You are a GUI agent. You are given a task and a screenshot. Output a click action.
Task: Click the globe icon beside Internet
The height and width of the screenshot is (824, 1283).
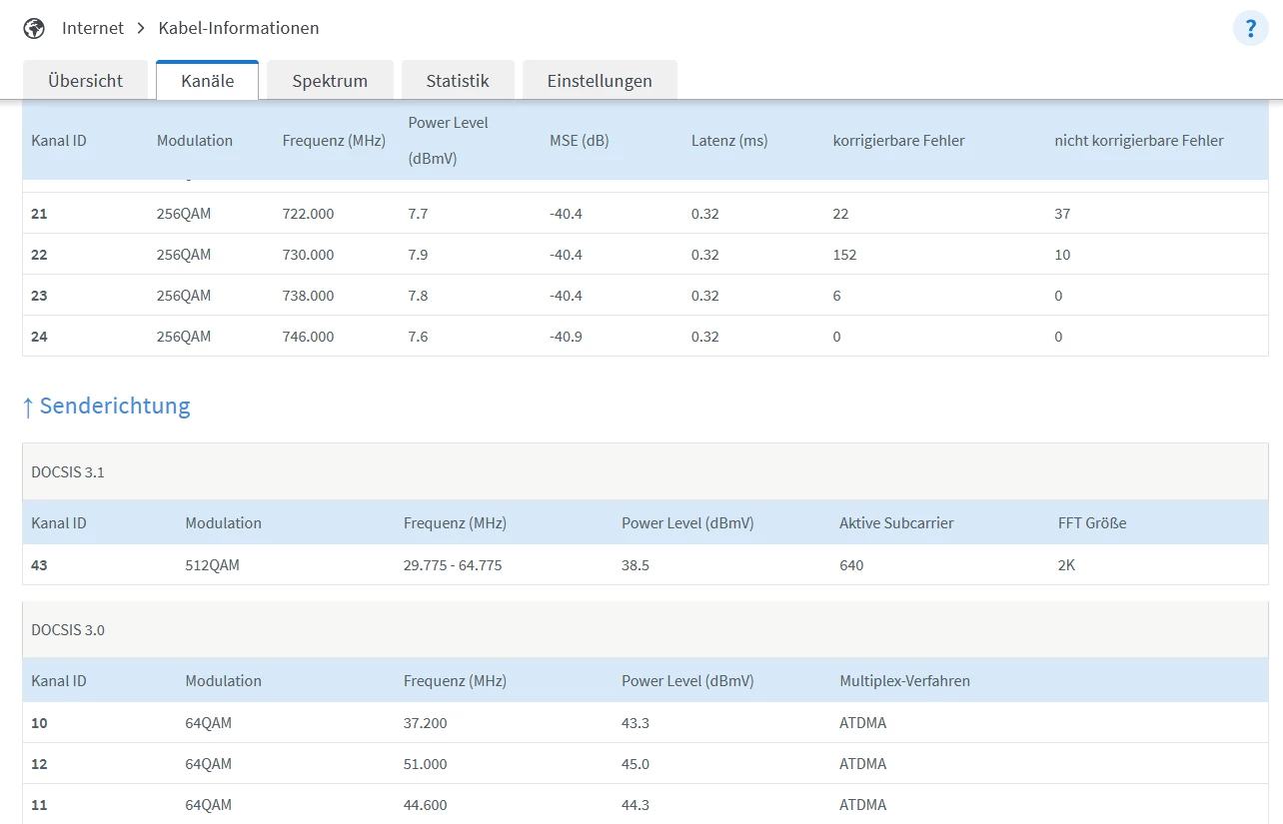click(x=34, y=28)
